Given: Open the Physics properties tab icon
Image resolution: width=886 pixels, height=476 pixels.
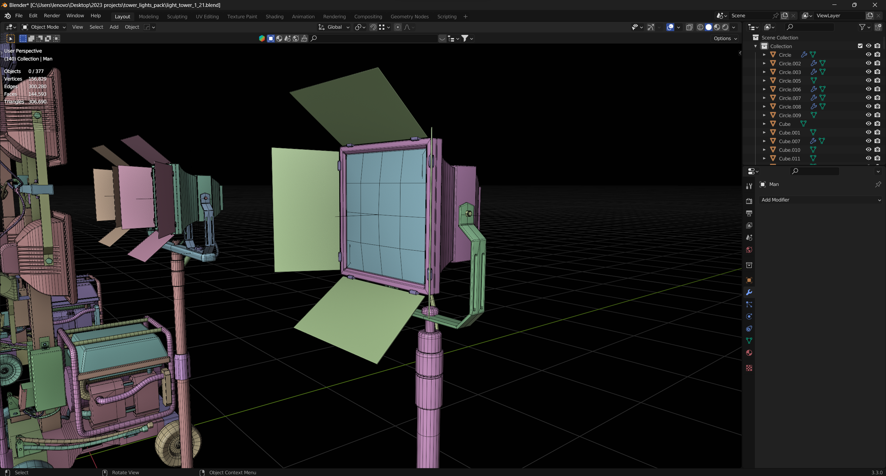Looking at the screenshot, I should [x=749, y=317].
